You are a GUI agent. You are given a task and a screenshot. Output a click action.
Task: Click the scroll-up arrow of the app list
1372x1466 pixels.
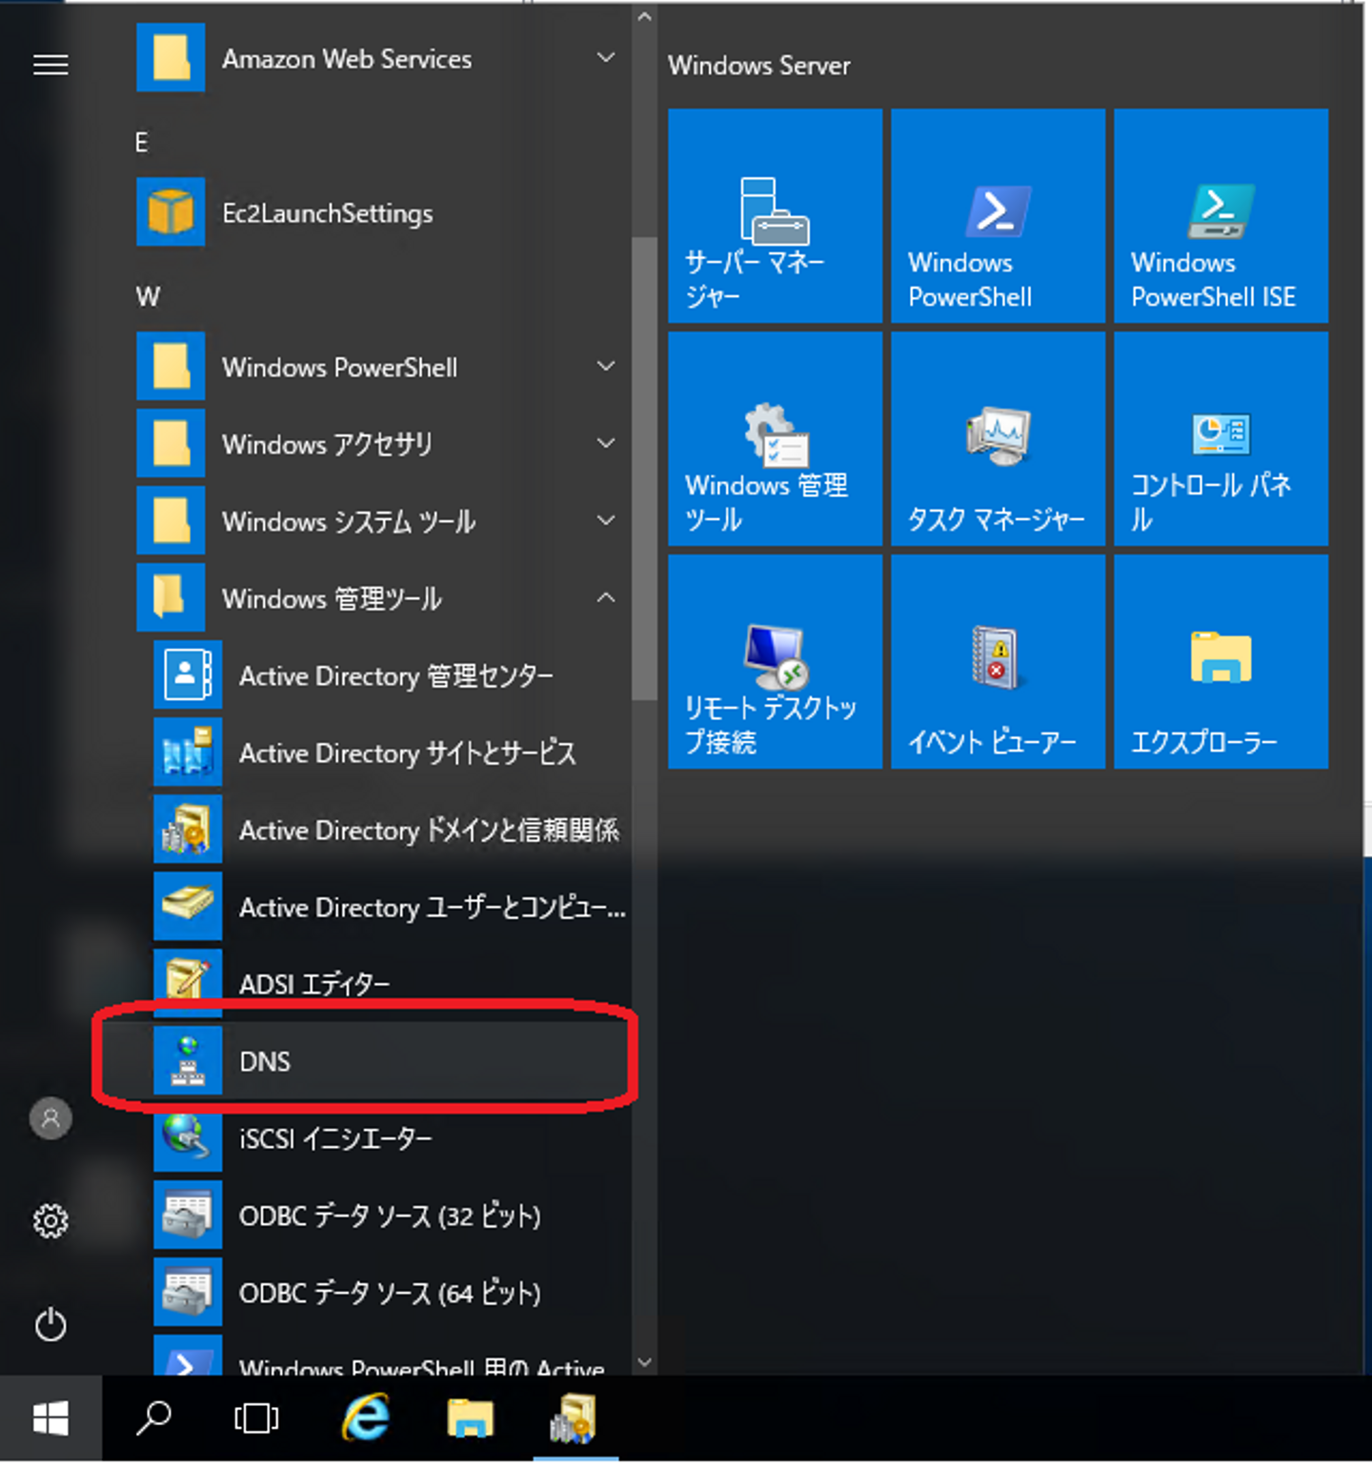pos(645,17)
